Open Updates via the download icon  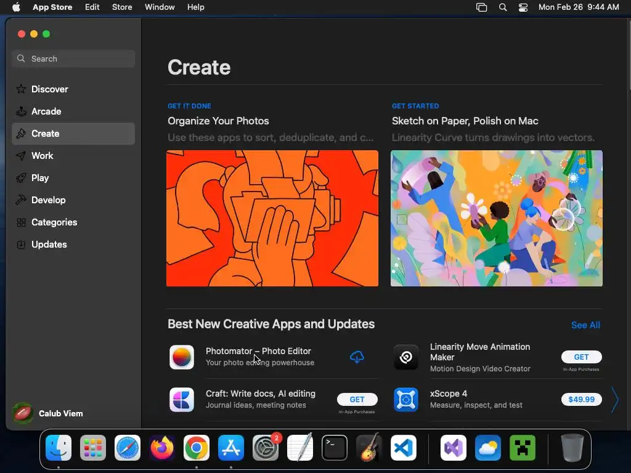[x=21, y=244]
